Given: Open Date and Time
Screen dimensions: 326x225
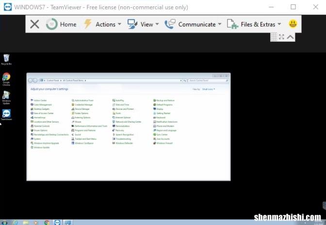Looking at the screenshot, I should click(x=121, y=105).
